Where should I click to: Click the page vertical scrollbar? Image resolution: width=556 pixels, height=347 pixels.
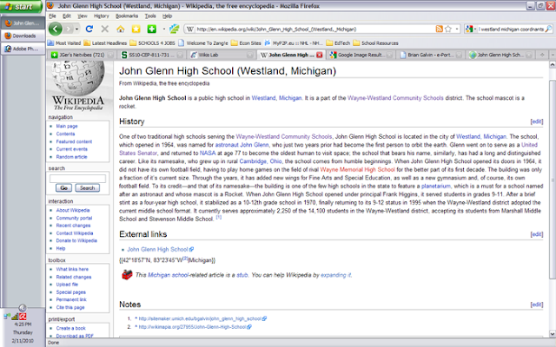553,179
